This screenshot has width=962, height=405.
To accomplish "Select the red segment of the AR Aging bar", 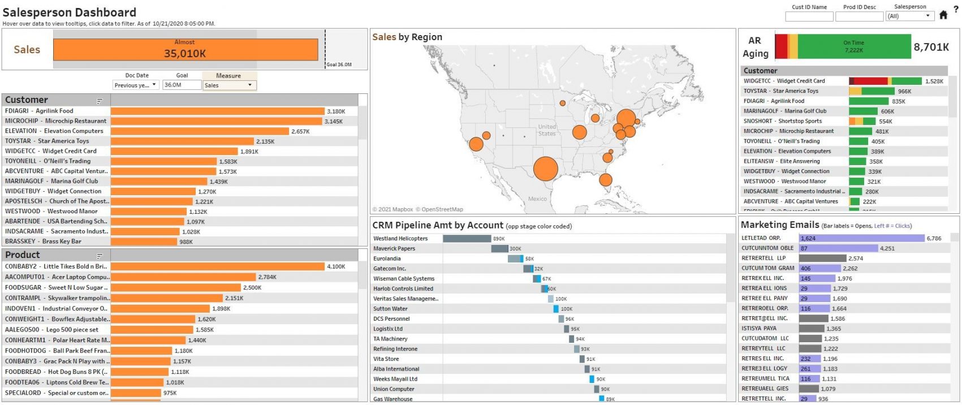I will point(780,46).
